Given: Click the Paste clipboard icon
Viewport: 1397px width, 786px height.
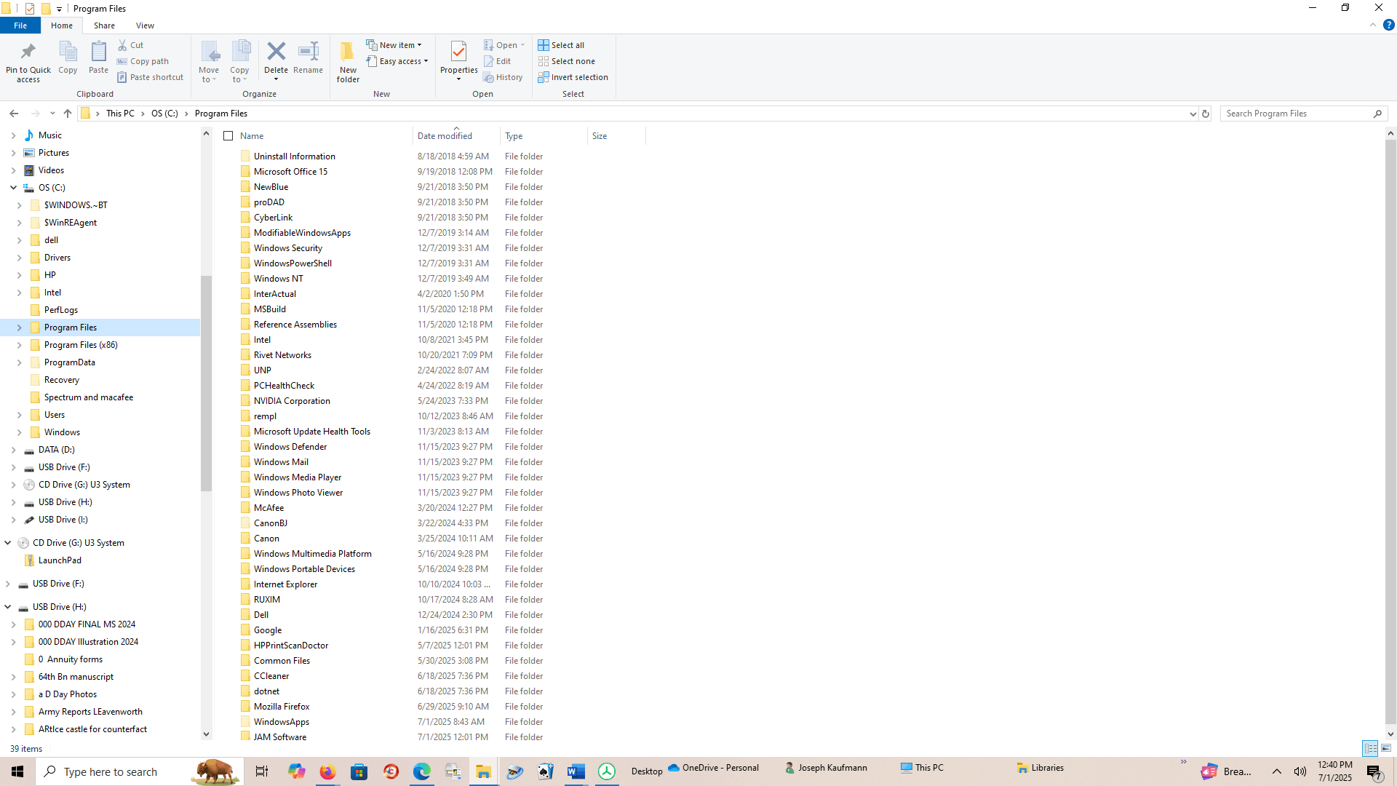Looking at the screenshot, I should pos(98,52).
